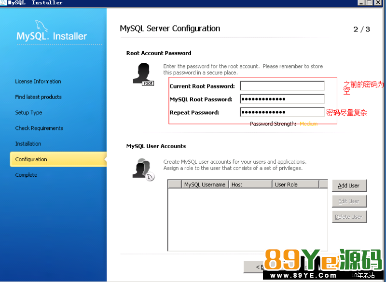Click the MySQL Installer title bar icon
Image resolution: width=386 pixels, height=282 pixels.
[3, 3]
